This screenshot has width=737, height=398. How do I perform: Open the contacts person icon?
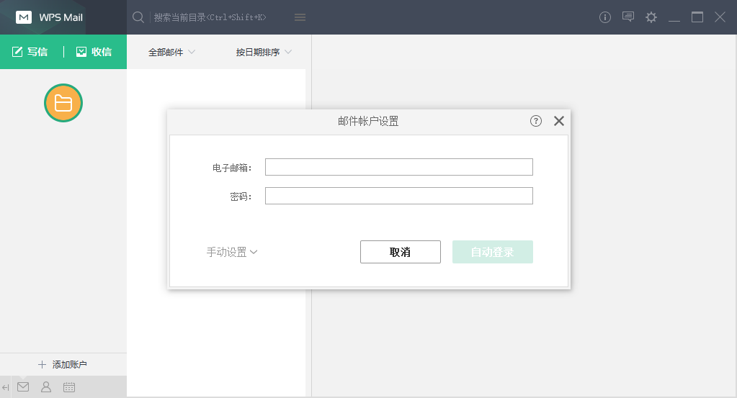pos(46,387)
